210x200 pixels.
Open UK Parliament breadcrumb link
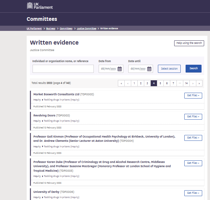coord(34,29)
